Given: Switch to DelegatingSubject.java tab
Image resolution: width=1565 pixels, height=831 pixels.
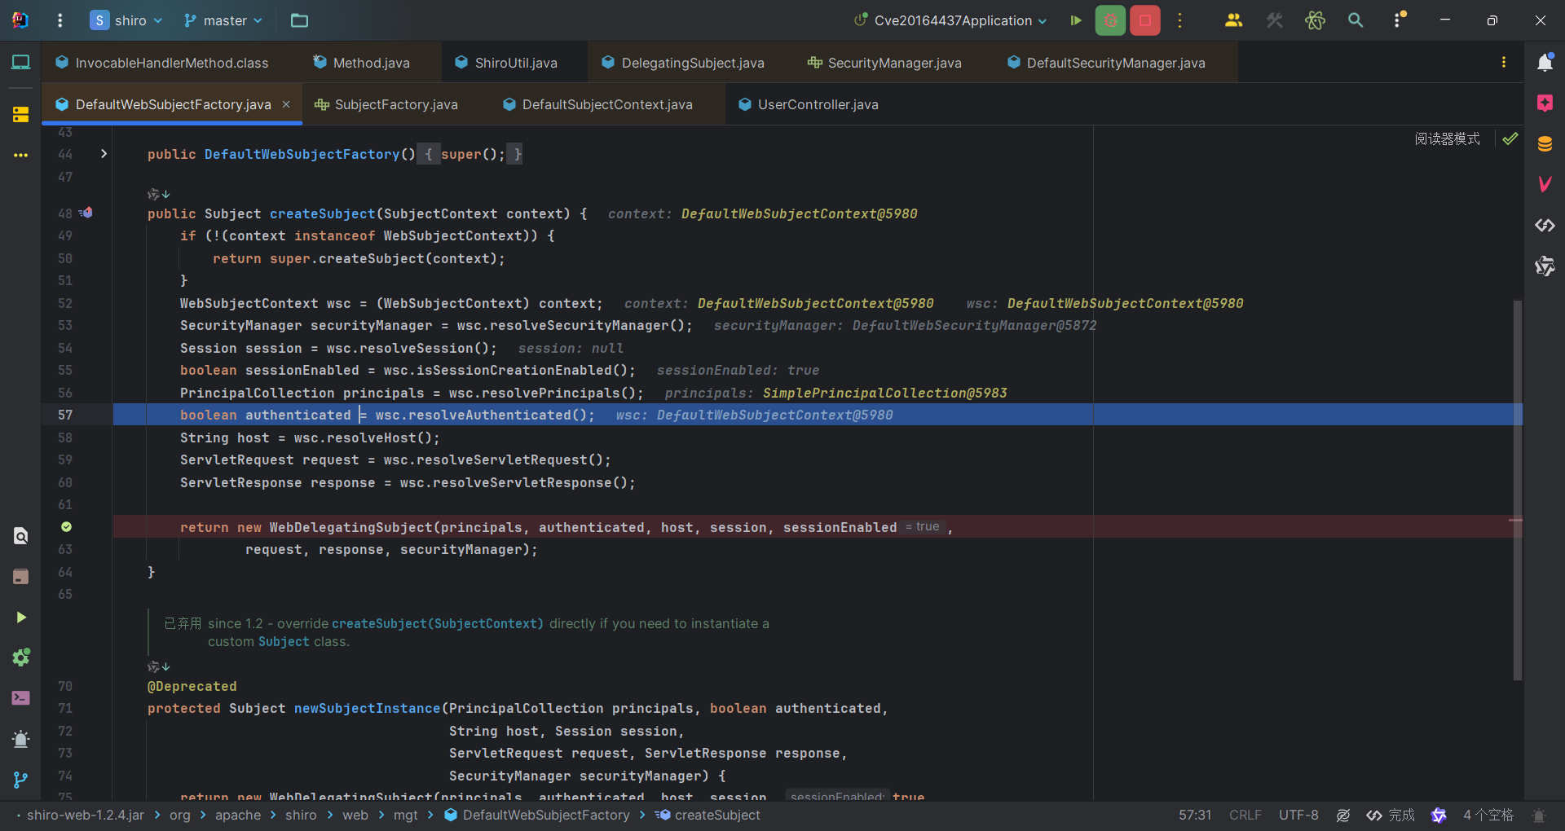Looking at the screenshot, I should (683, 63).
